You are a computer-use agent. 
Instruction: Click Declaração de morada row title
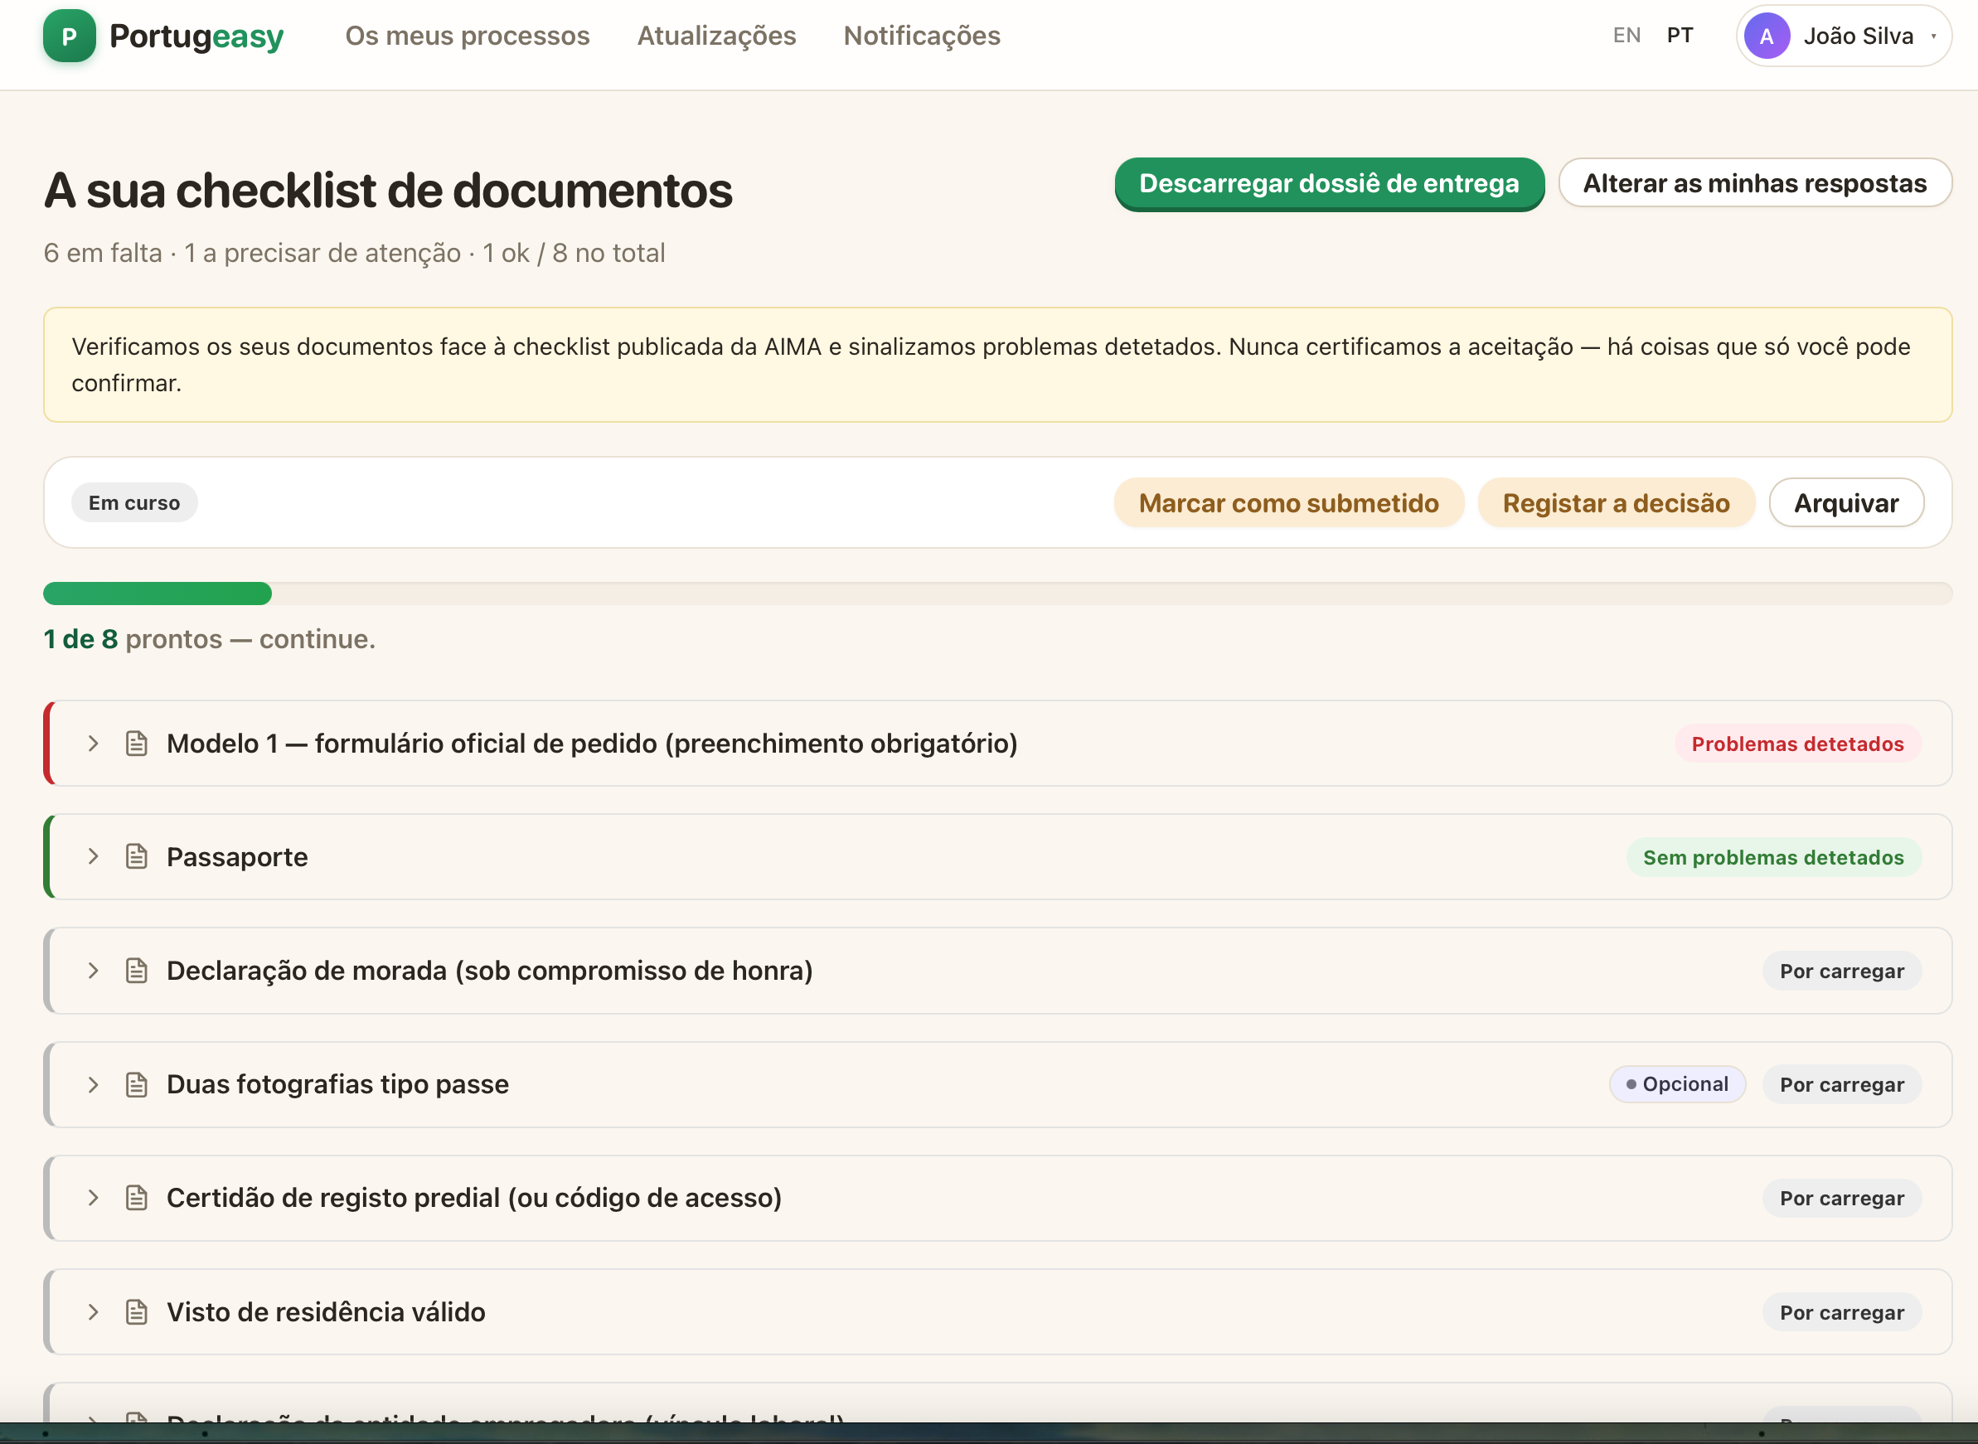pos(489,970)
